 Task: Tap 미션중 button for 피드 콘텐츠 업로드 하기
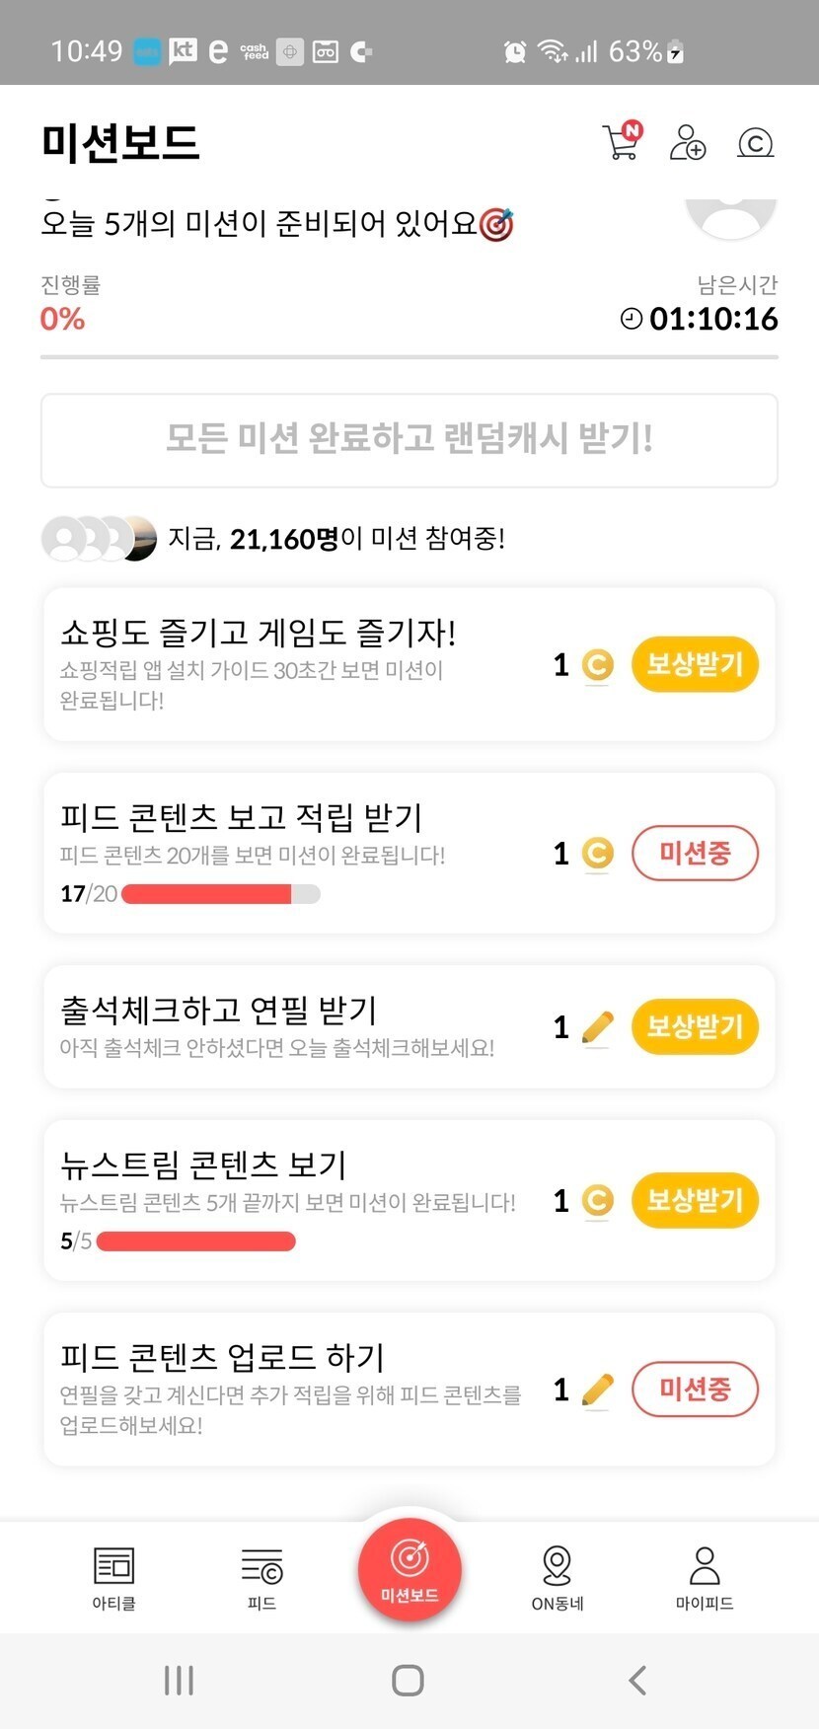pyautogui.click(x=695, y=1390)
